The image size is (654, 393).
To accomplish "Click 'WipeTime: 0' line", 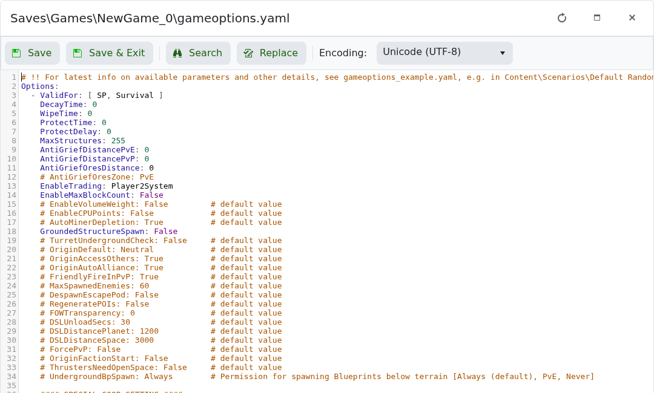I will tap(66, 114).
